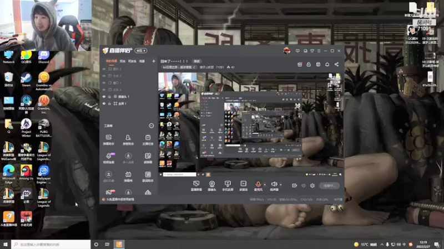
Task: Add a camera source
Action: tap(212, 186)
